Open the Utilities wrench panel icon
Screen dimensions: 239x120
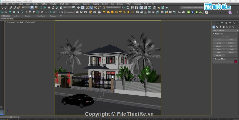tap(234, 23)
